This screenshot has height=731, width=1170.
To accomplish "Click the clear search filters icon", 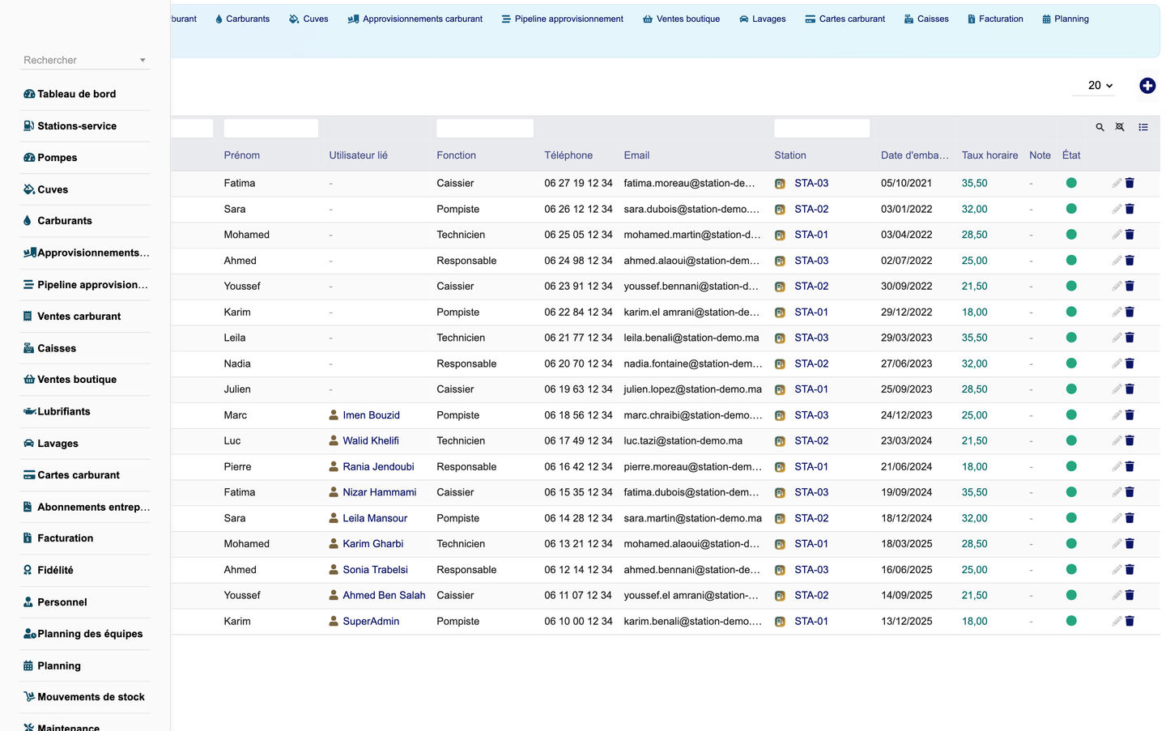I will pyautogui.click(x=1120, y=127).
